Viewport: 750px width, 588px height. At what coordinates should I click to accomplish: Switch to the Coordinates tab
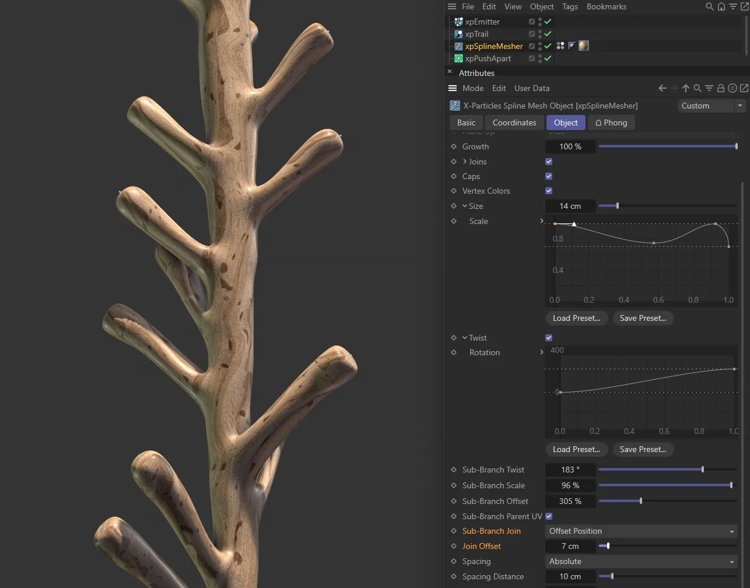pyautogui.click(x=514, y=123)
